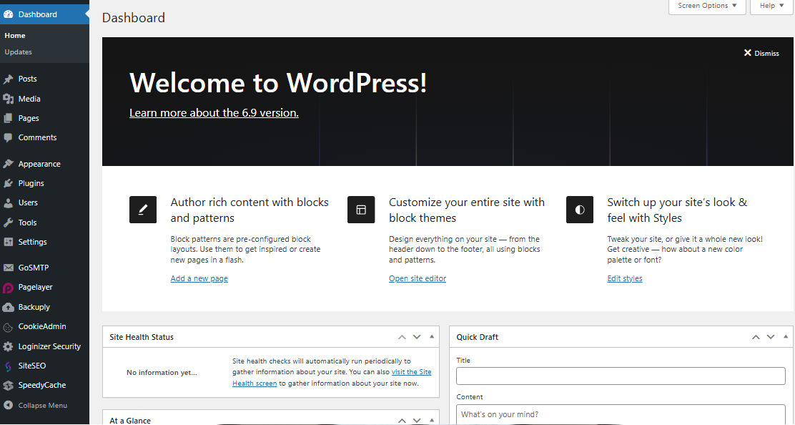795x425 pixels.
Task: Collapse the admin sidebar menu
Action: [x=42, y=406]
